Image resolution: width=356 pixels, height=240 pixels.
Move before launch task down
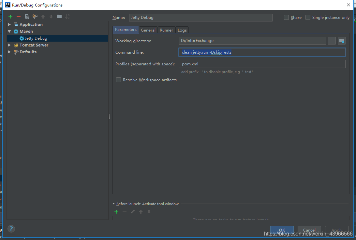tap(149, 212)
